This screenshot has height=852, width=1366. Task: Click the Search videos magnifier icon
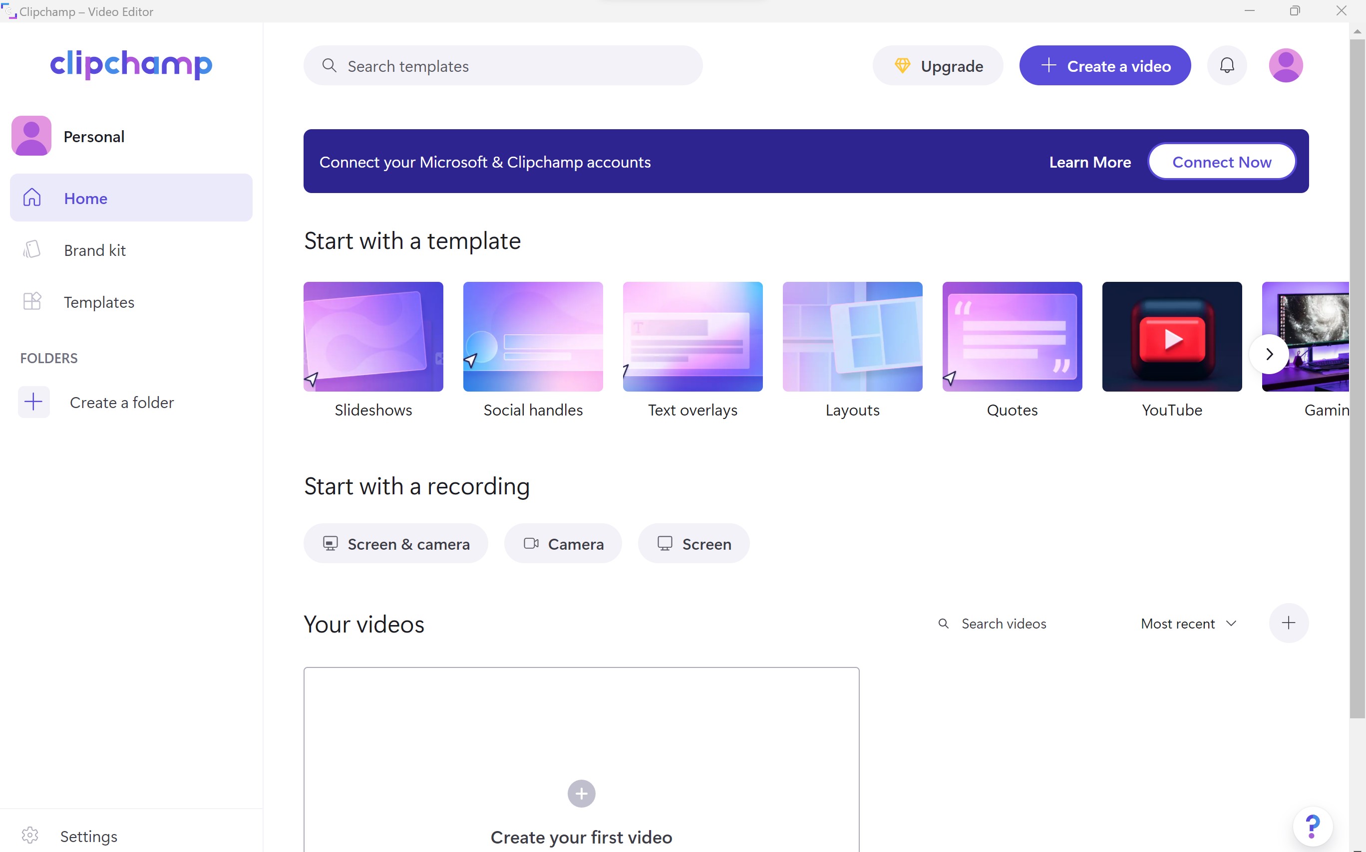[x=943, y=623]
